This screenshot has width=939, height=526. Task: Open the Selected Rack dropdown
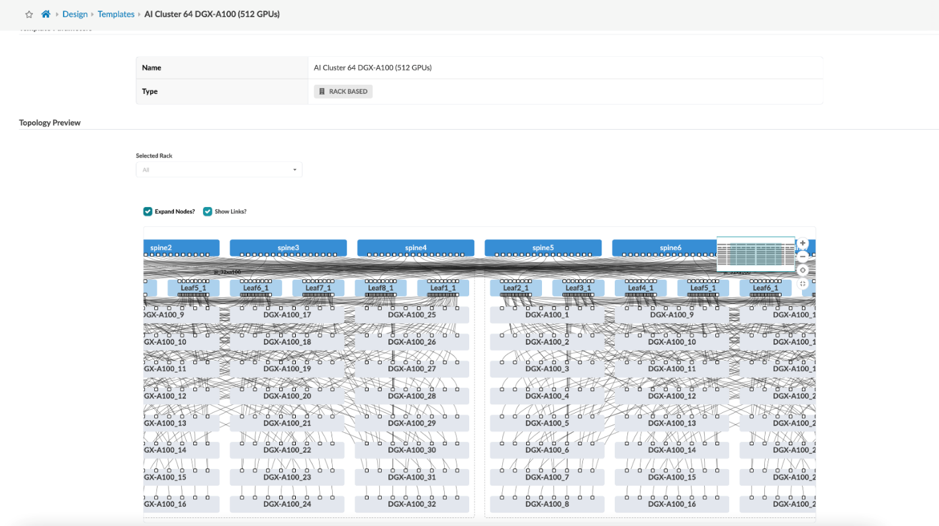tap(219, 170)
